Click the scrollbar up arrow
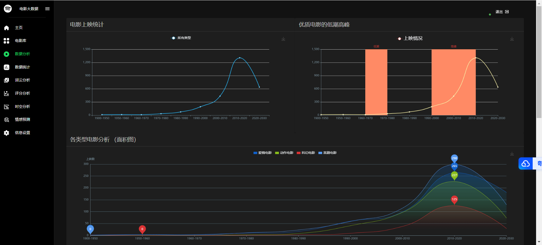The height and width of the screenshot is (245, 542). point(539,3)
